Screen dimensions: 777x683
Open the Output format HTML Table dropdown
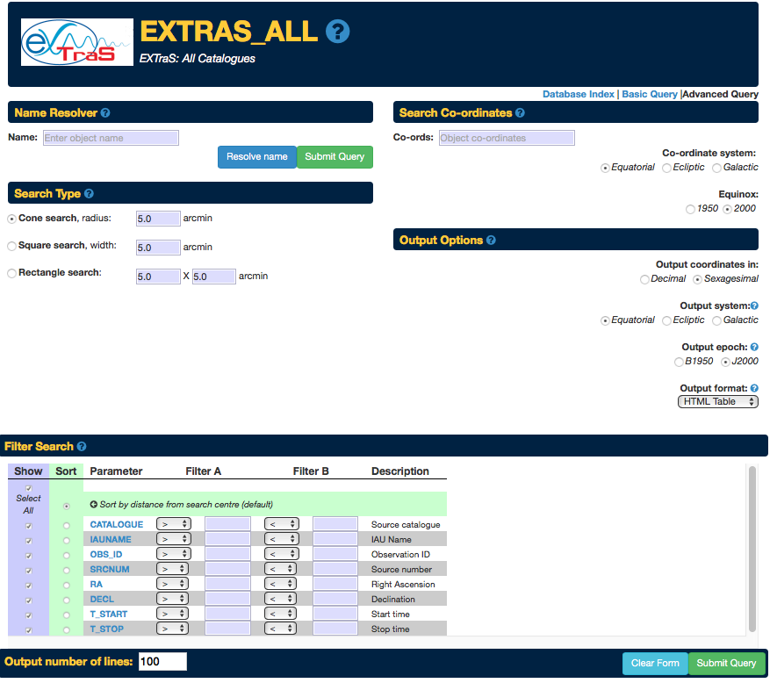[x=717, y=401]
